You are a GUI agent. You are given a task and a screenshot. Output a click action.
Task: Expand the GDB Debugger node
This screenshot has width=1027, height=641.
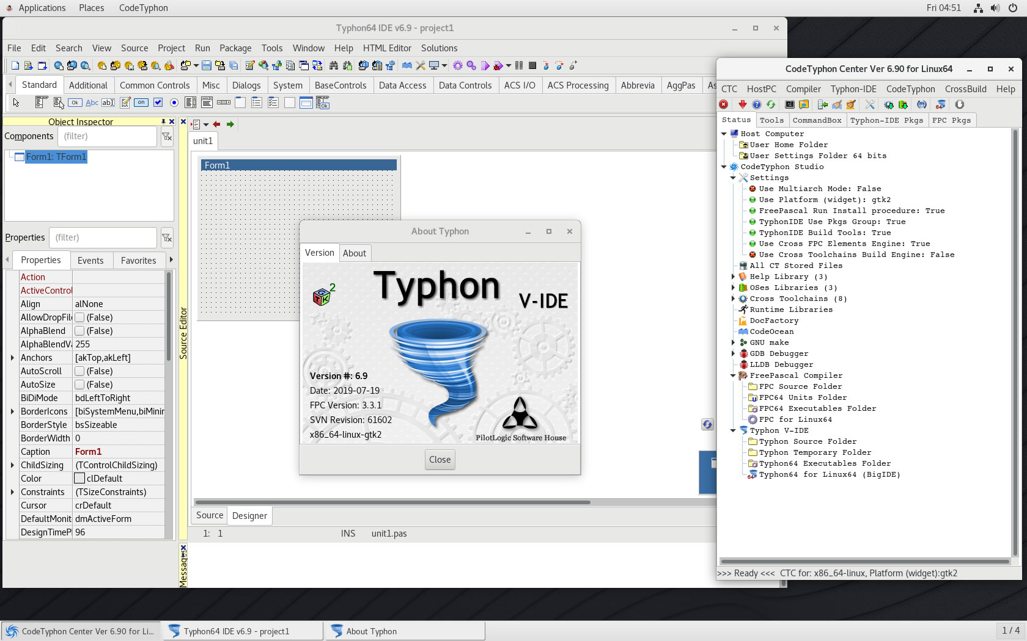coord(733,353)
